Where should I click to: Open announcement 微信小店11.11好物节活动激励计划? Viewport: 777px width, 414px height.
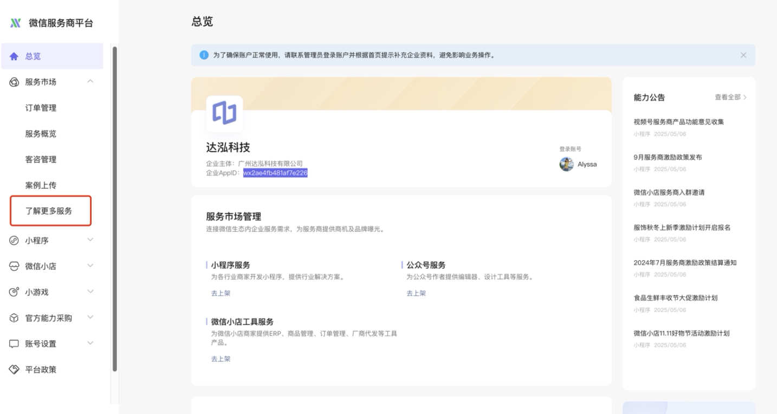pos(682,333)
